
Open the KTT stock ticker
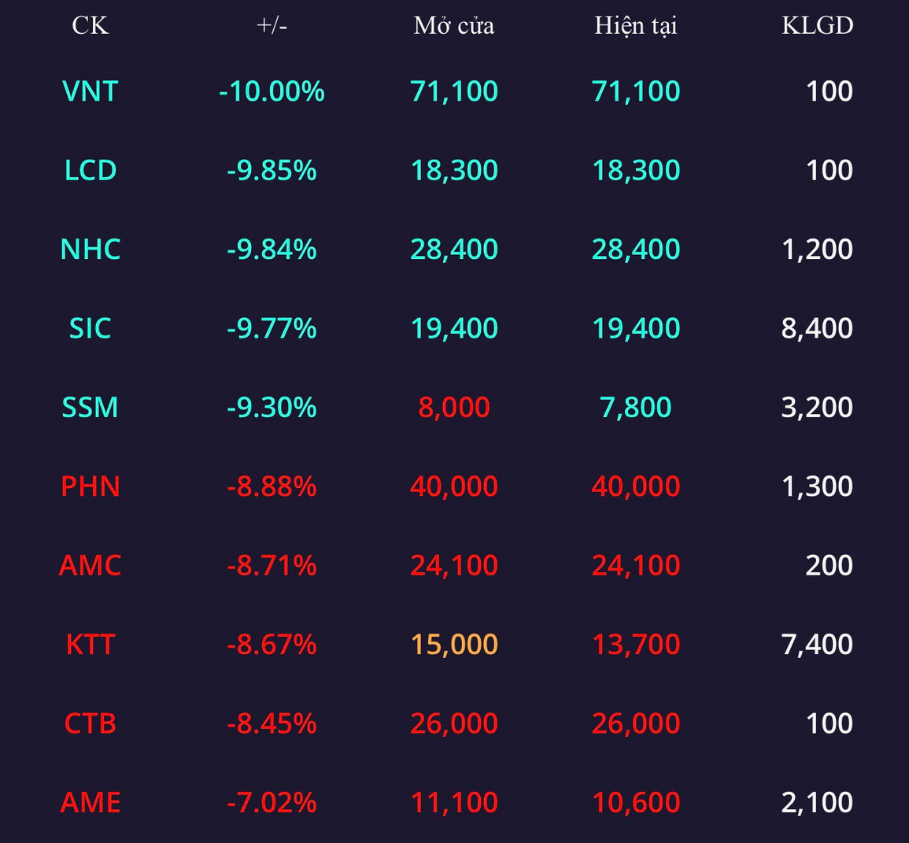pyautogui.click(x=90, y=645)
